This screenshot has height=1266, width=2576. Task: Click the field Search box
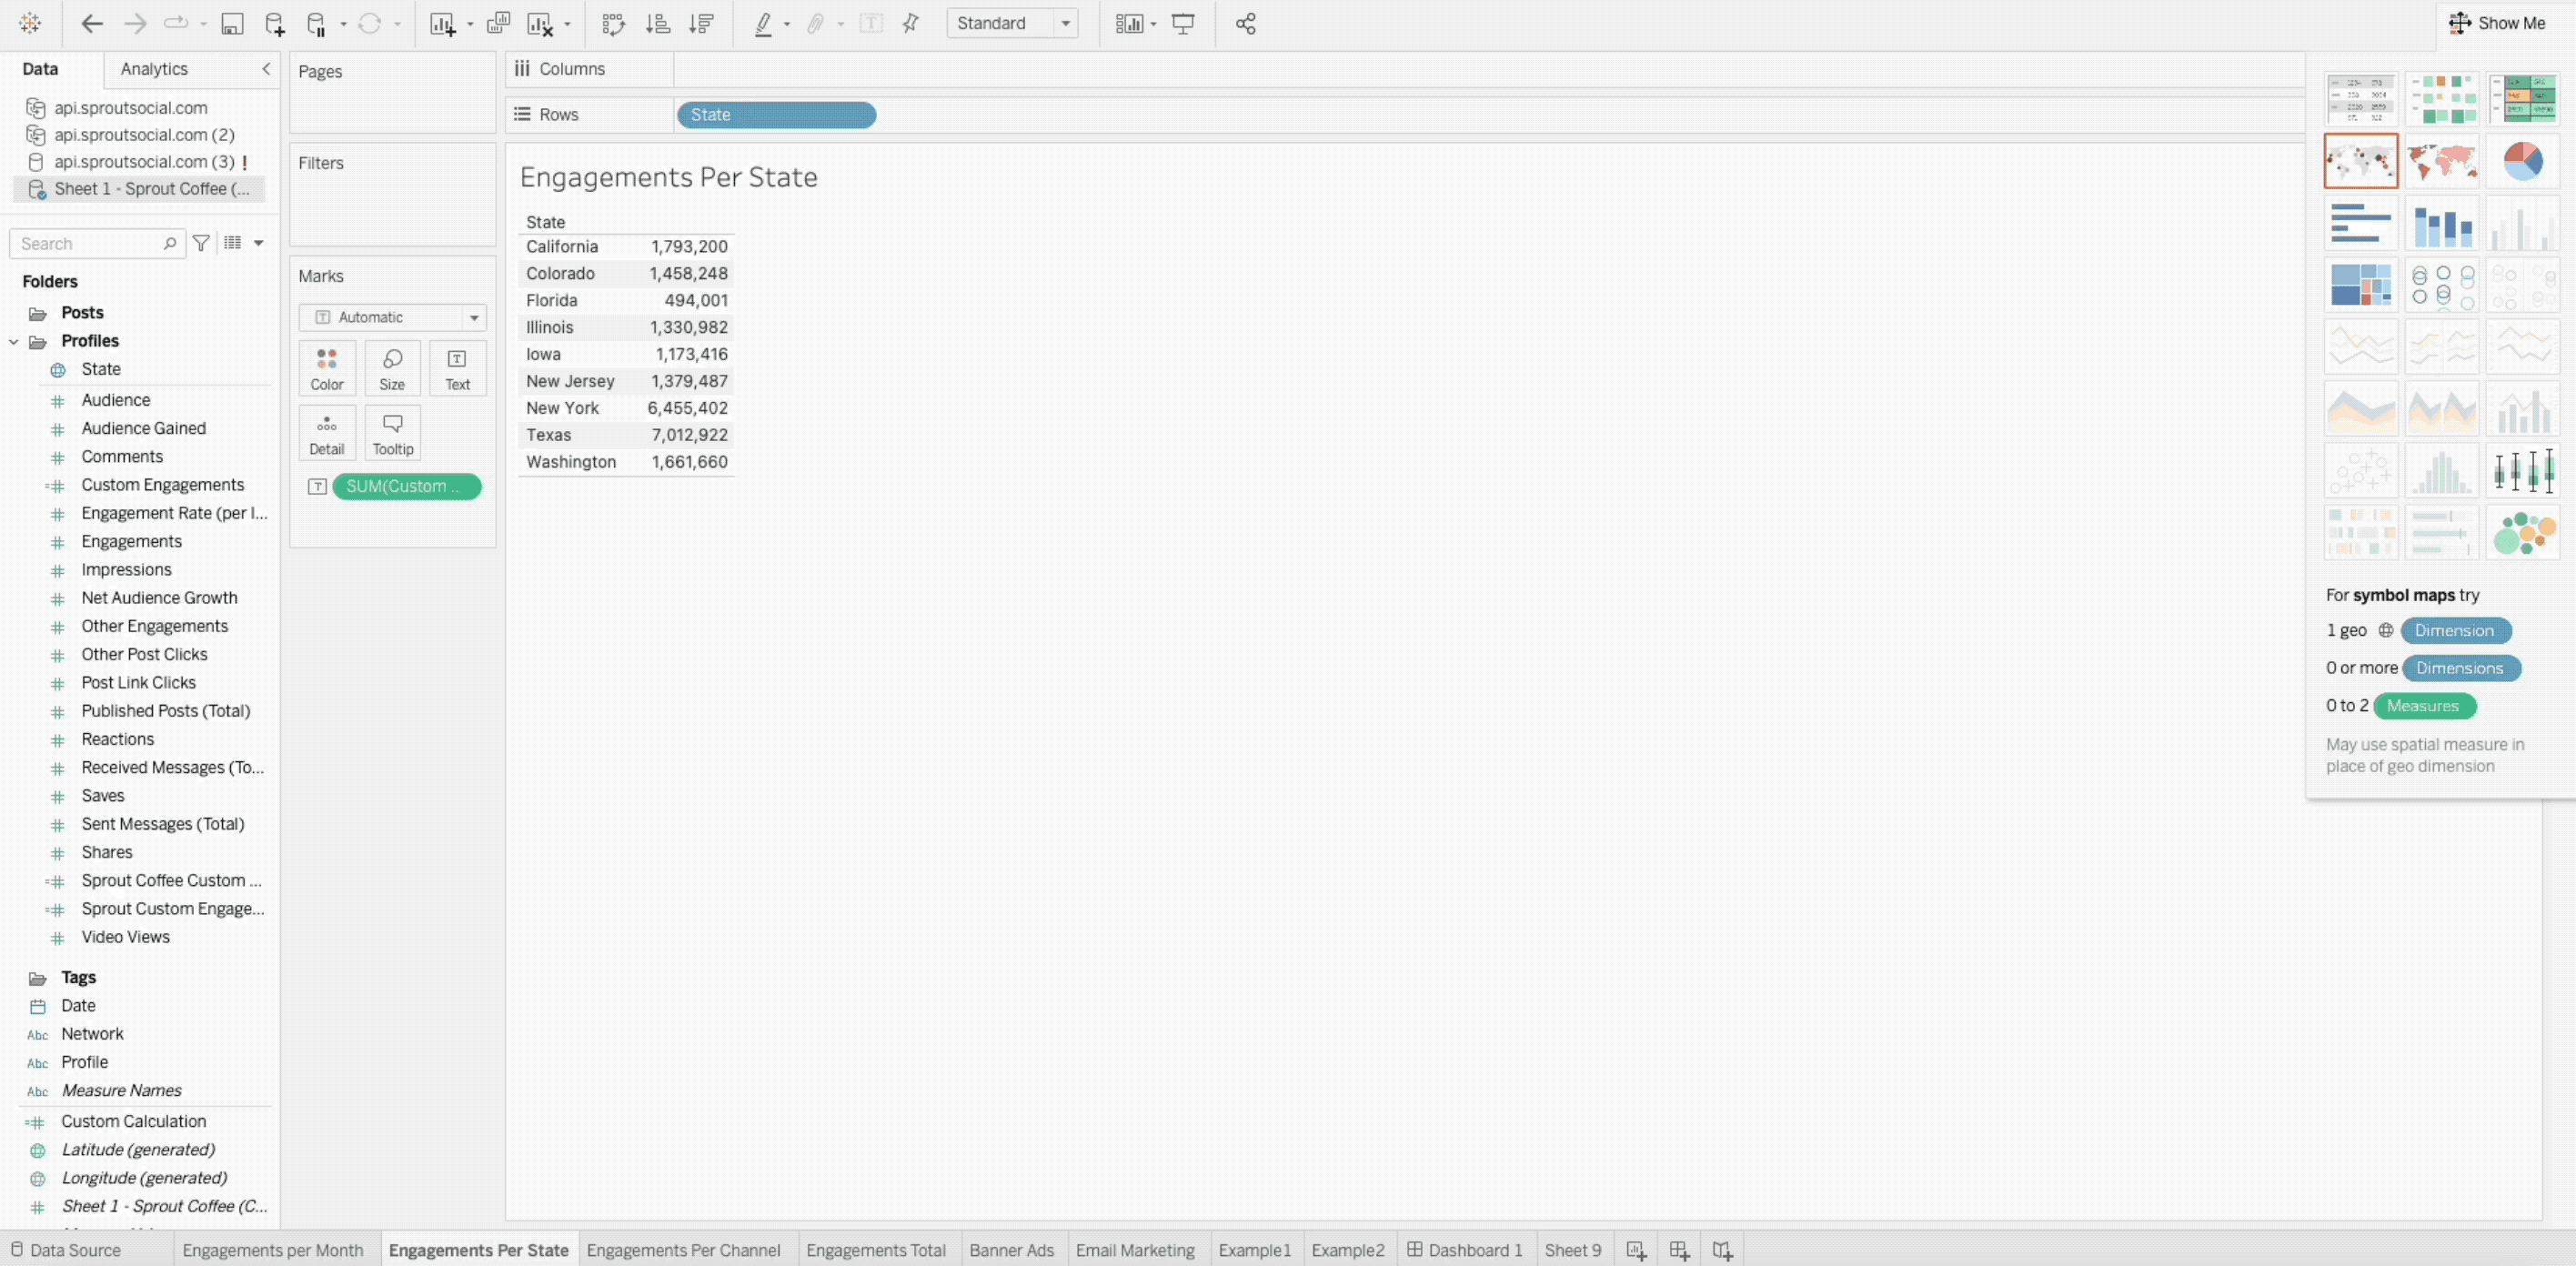[97, 243]
